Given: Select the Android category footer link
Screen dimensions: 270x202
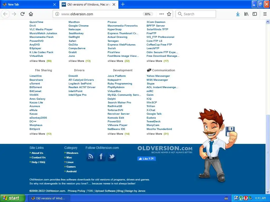Looking at the screenshot, I should click(x=71, y=171).
